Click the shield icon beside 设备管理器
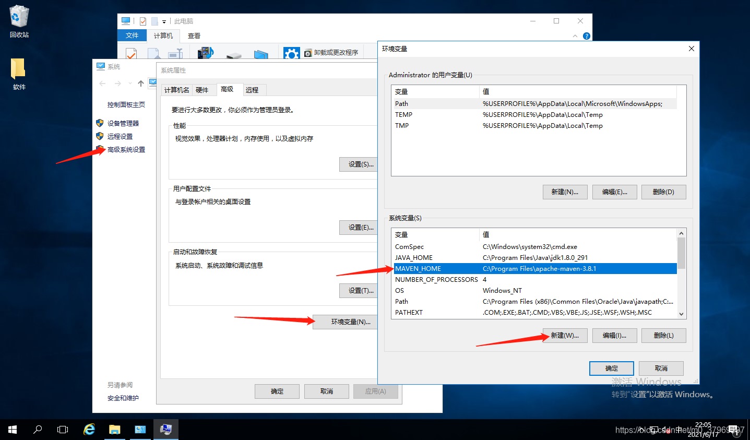 tap(100, 123)
